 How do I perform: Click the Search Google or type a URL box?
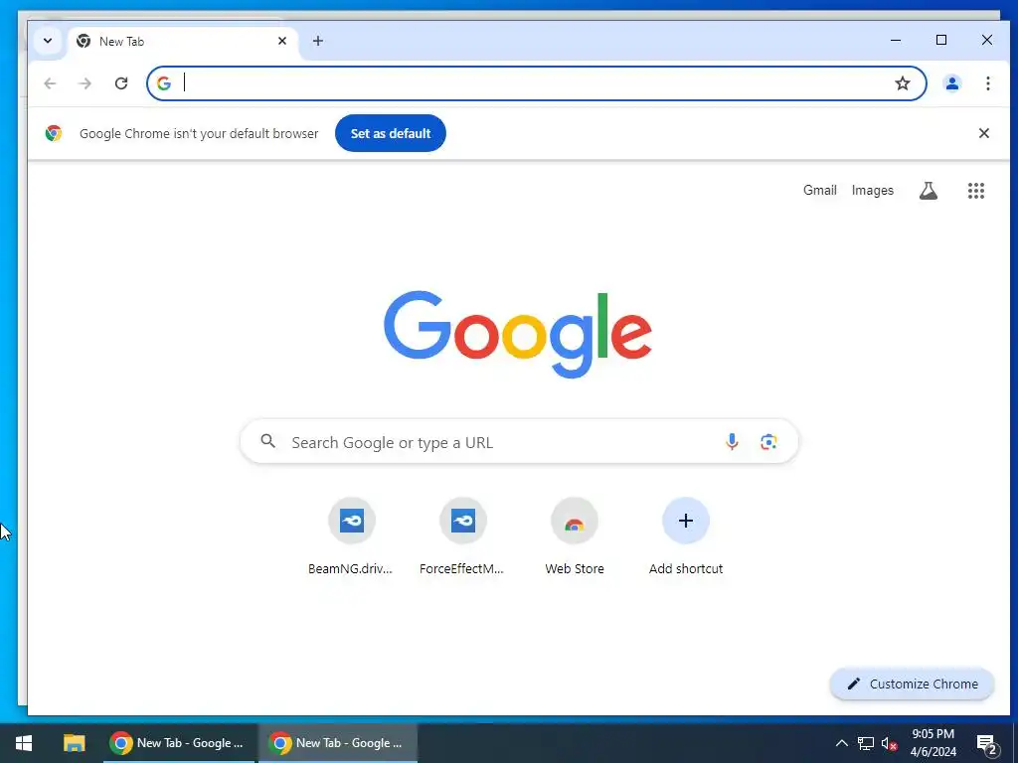pyautogui.click(x=519, y=442)
